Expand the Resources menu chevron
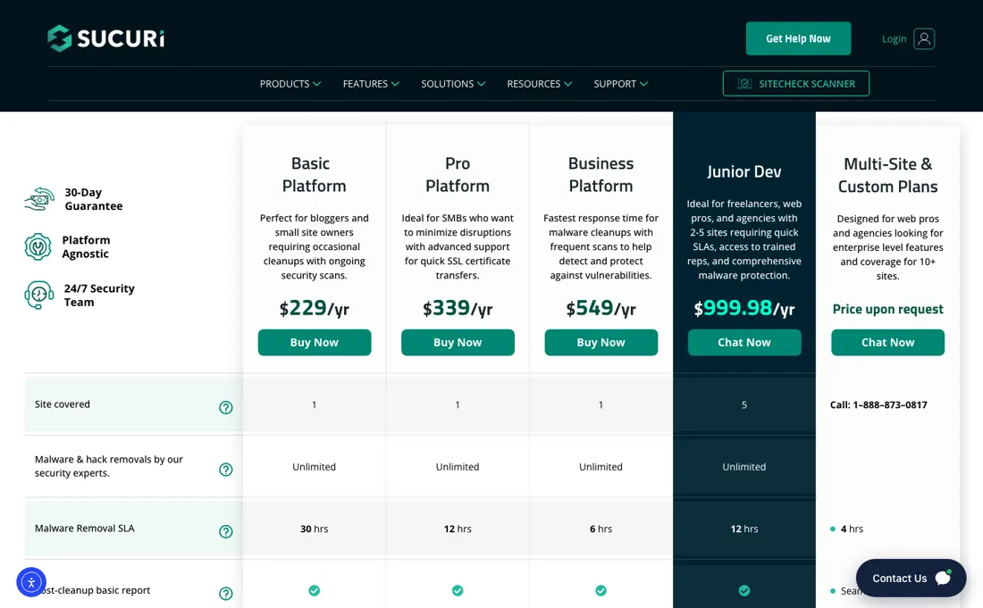Screen dimensions: 983x608 pyautogui.click(x=567, y=84)
